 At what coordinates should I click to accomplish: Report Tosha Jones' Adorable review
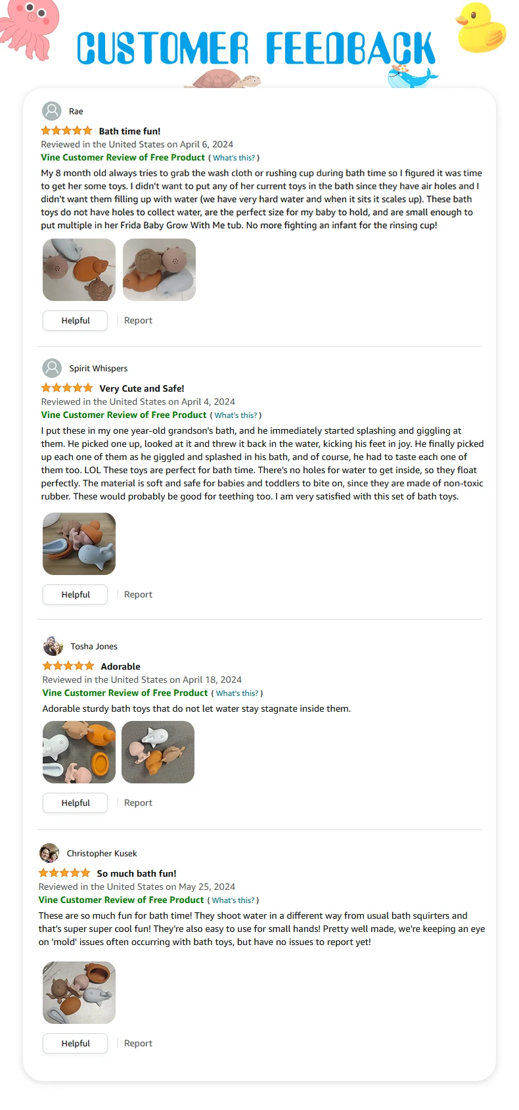tap(138, 802)
